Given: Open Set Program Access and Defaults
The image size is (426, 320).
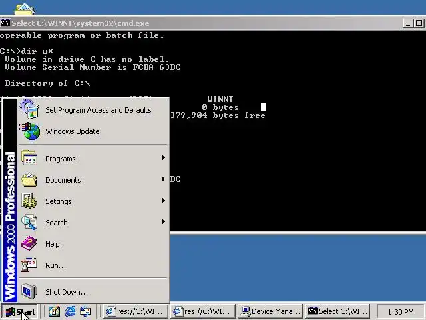Looking at the screenshot, I should (x=94, y=110).
